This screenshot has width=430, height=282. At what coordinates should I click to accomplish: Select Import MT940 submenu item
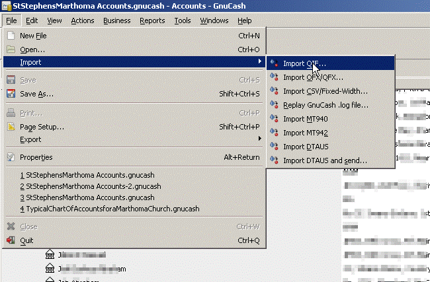pyautogui.click(x=331, y=119)
